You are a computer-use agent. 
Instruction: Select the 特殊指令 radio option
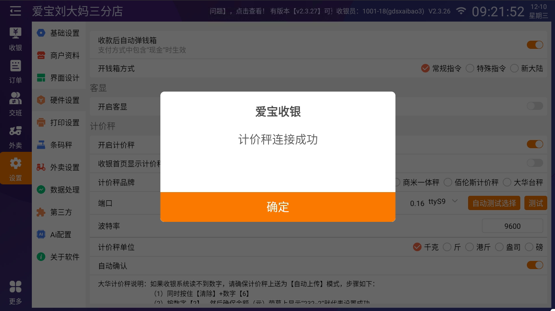[x=470, y=68]
